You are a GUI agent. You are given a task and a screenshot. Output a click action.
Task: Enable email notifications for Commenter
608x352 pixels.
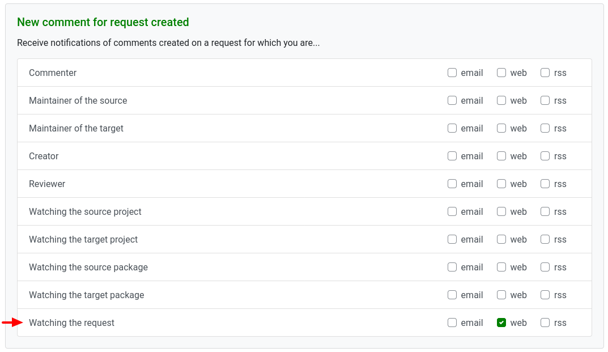pyautogui.click(x=452, y=73)
